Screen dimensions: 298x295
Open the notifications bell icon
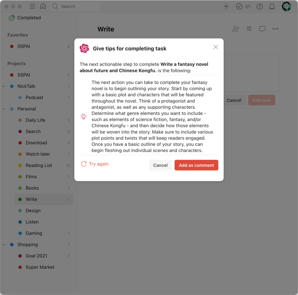point(272,6)
